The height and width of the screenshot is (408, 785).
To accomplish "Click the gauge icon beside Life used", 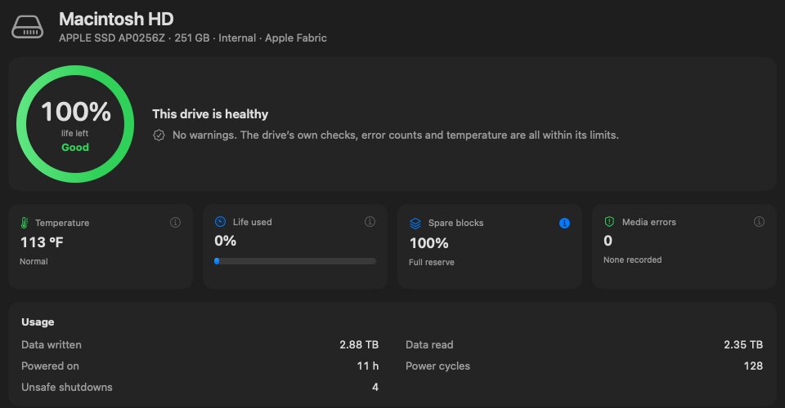I will (220, 221).
